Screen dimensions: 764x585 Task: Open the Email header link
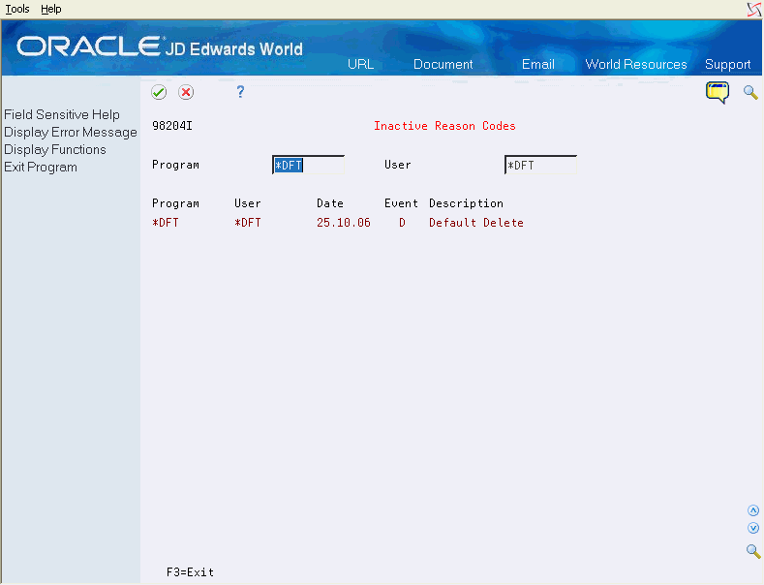(x=538, y=64)
